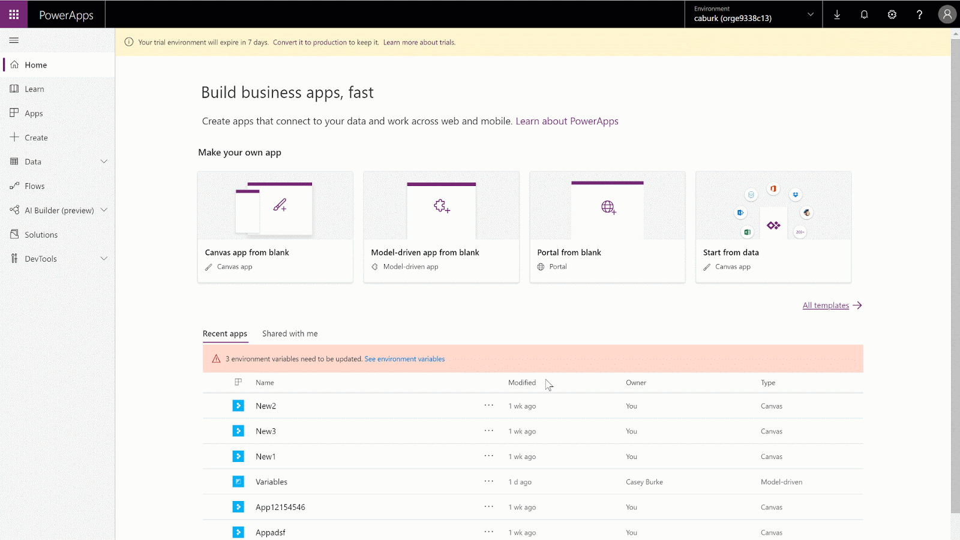960x540 pixels.
Task: Sort by Name column header
Action: 265,382
